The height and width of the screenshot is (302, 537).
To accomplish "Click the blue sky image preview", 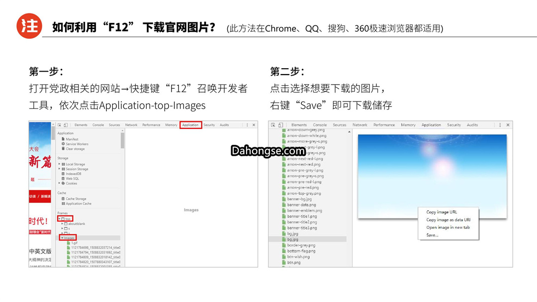I will click(x=432, y=176).
